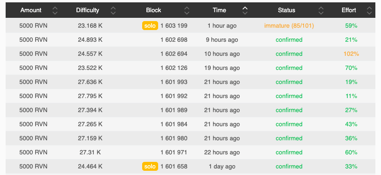Viewport: 381px width, 175px height.
Task: Click the Difficulty column header label
Action: pyautogui.click(x=87, y=10)
